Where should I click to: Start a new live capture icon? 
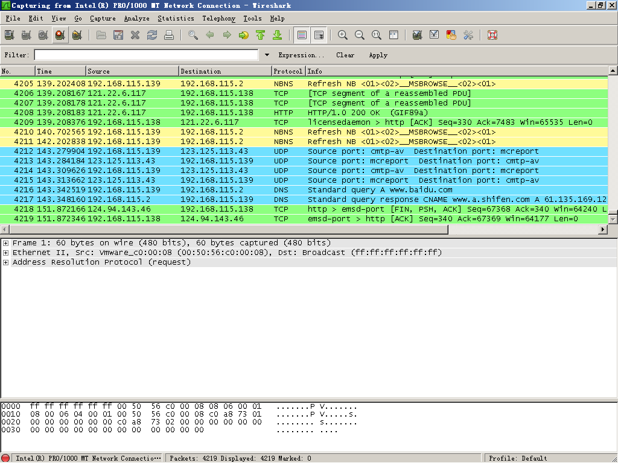click(43, 35)
